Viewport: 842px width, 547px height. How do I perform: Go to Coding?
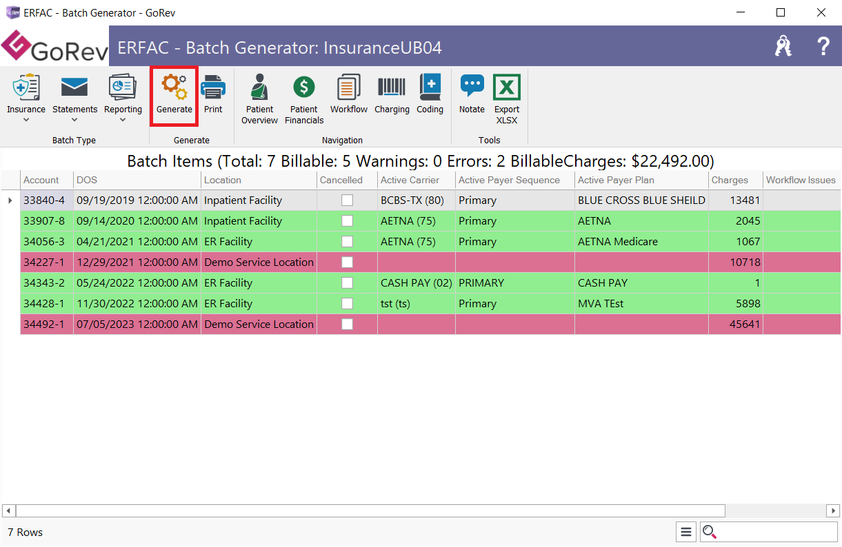[x=430, y=95]
